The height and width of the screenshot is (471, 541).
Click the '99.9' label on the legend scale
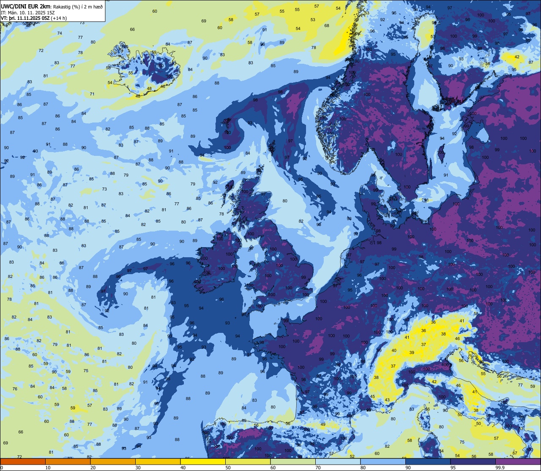[x=500, y=468]
